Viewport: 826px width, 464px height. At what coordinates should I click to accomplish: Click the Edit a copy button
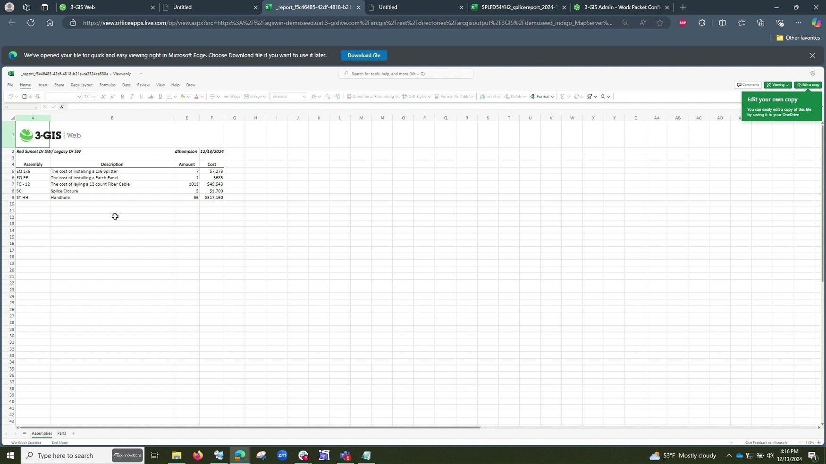point(808,85)
